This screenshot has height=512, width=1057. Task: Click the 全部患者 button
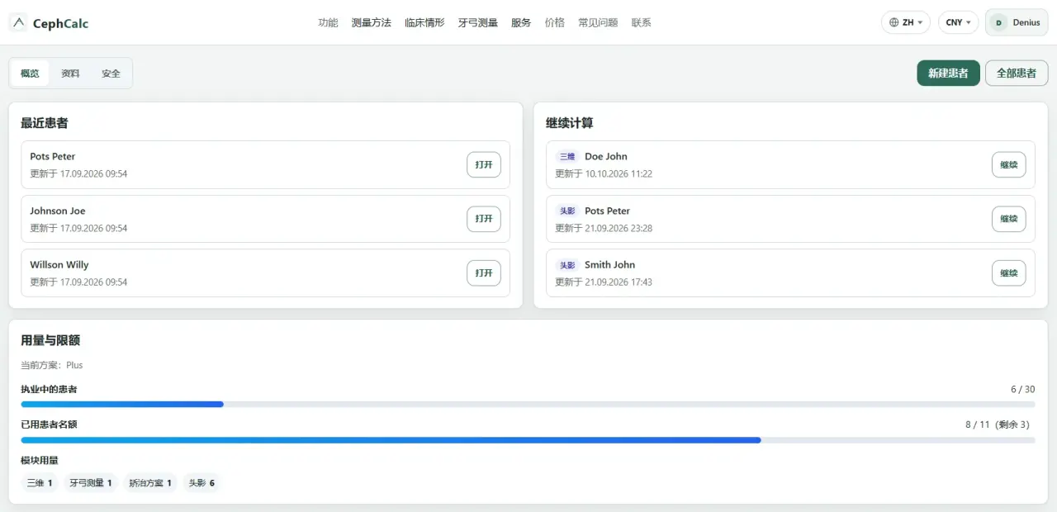click(x=1017, y=73)
